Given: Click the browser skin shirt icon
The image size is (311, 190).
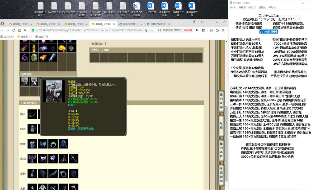Looking at the screenshot, I should point(202,22).
